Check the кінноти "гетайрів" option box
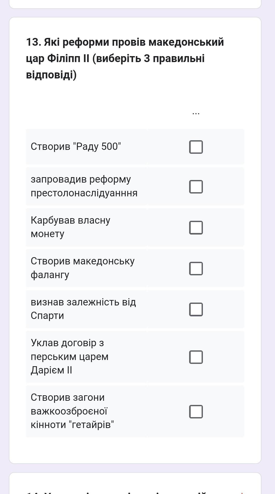275x494 pixels. (x=196, y=412)
